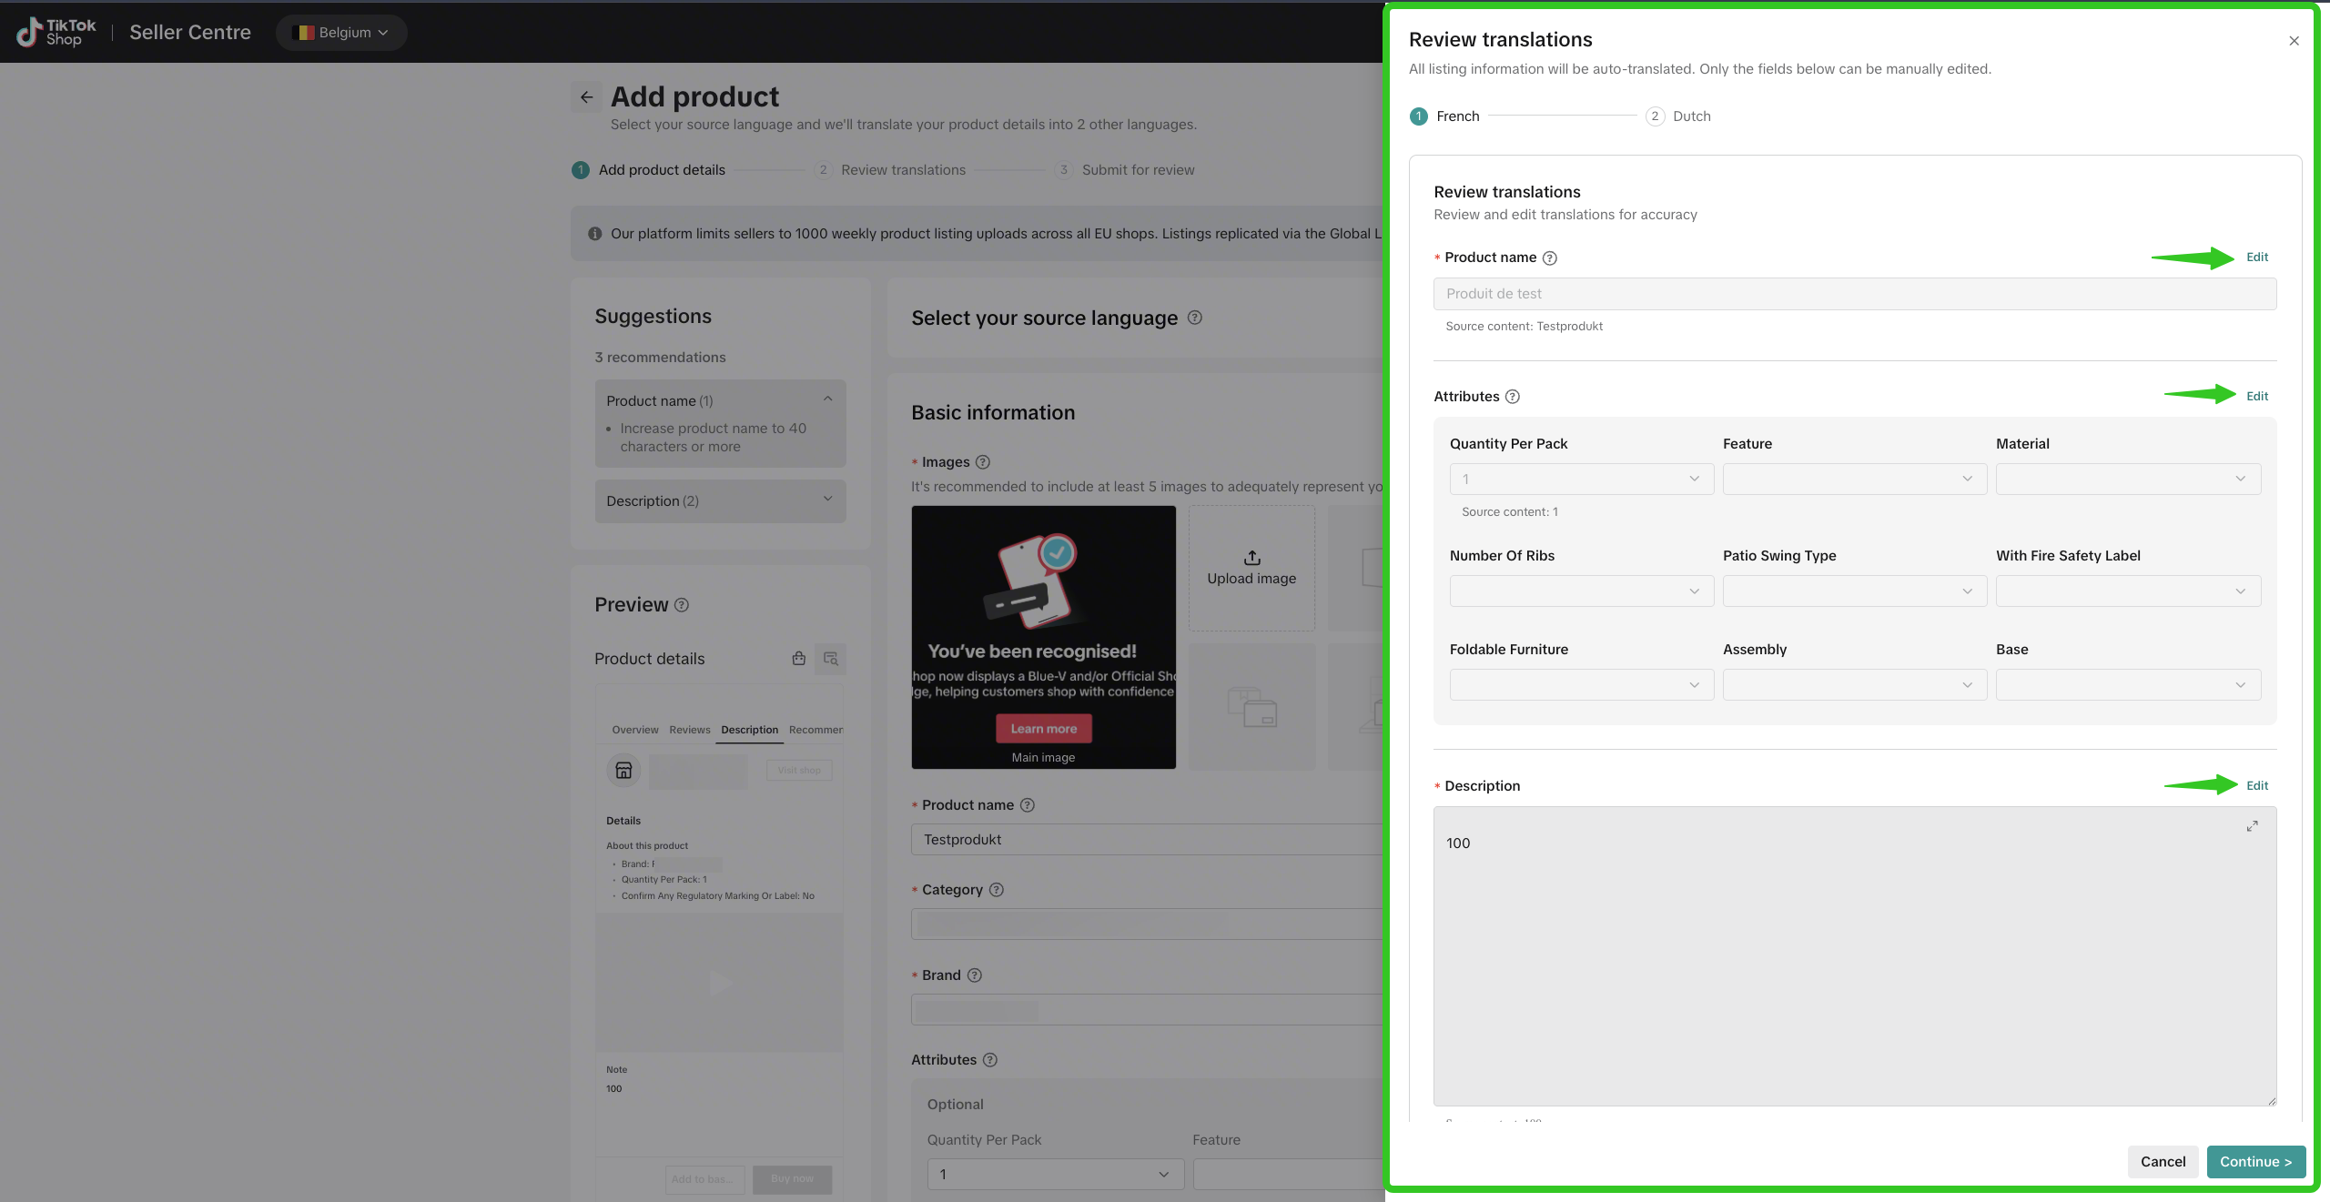Click the product details search preview icon
This screenshot has height=1202, width=2330.
tap(830, 658)
